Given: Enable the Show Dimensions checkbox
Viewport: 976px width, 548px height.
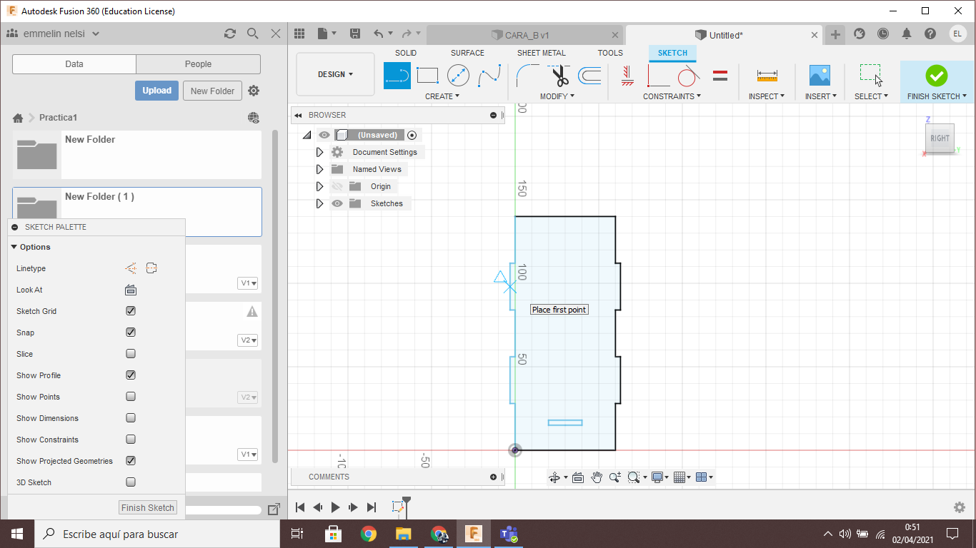Looking at the screenshot, I should (131, 418).
